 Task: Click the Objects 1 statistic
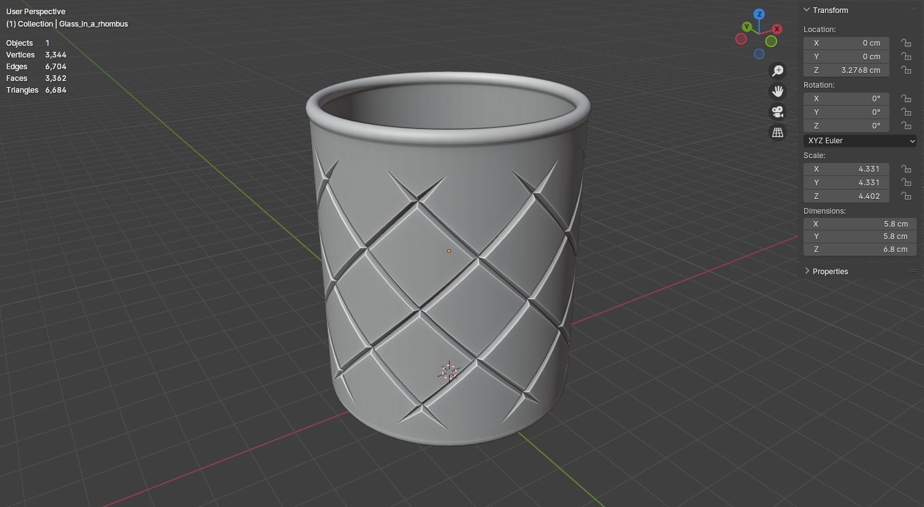[28, 43]
